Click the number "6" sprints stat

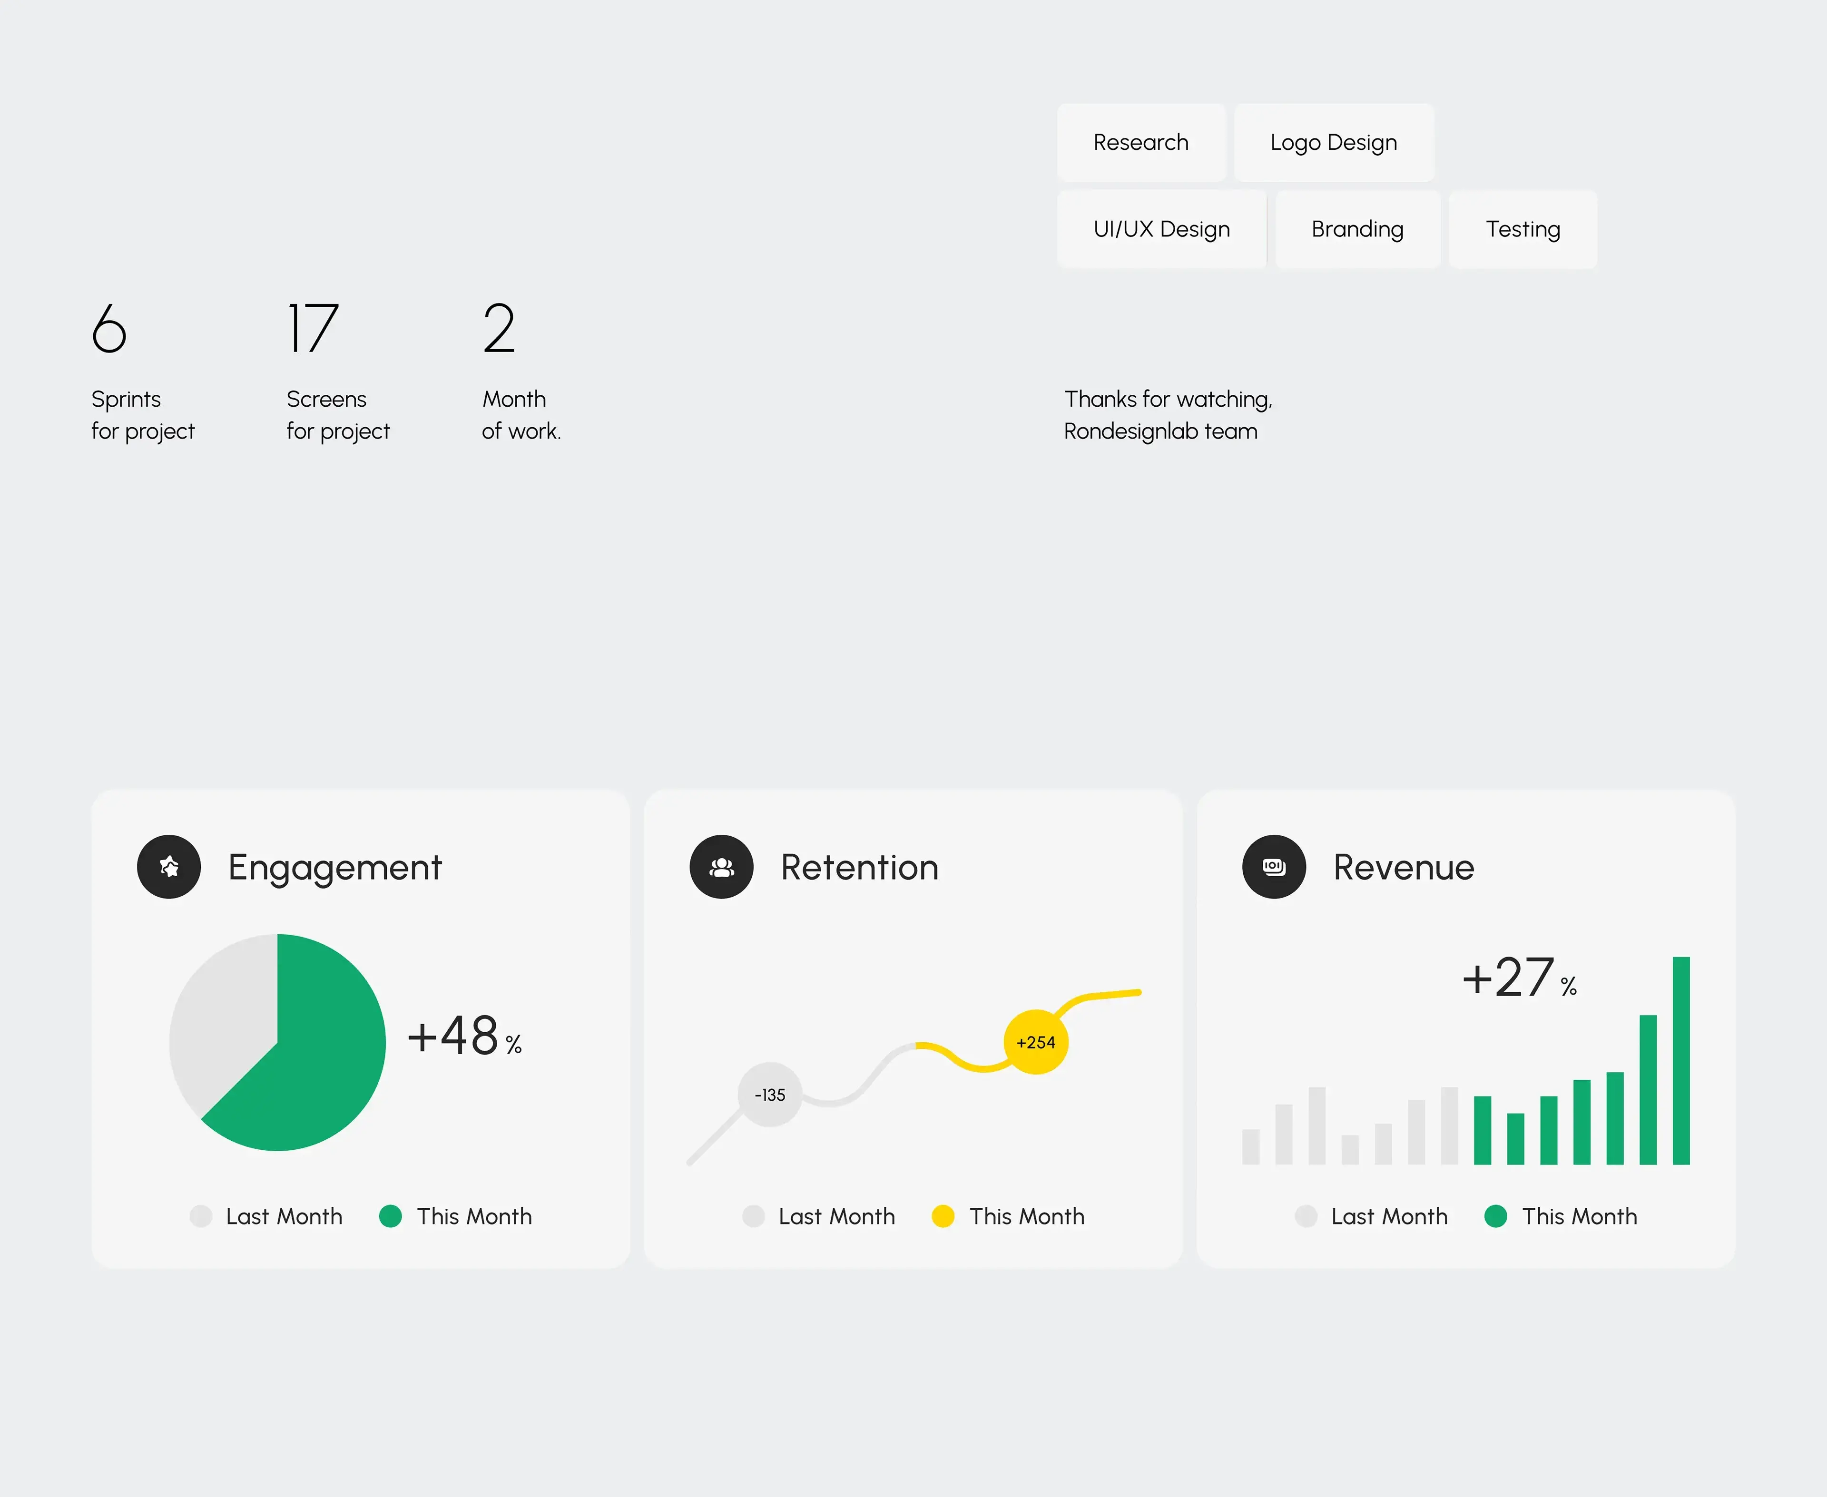tap(109, 328)
